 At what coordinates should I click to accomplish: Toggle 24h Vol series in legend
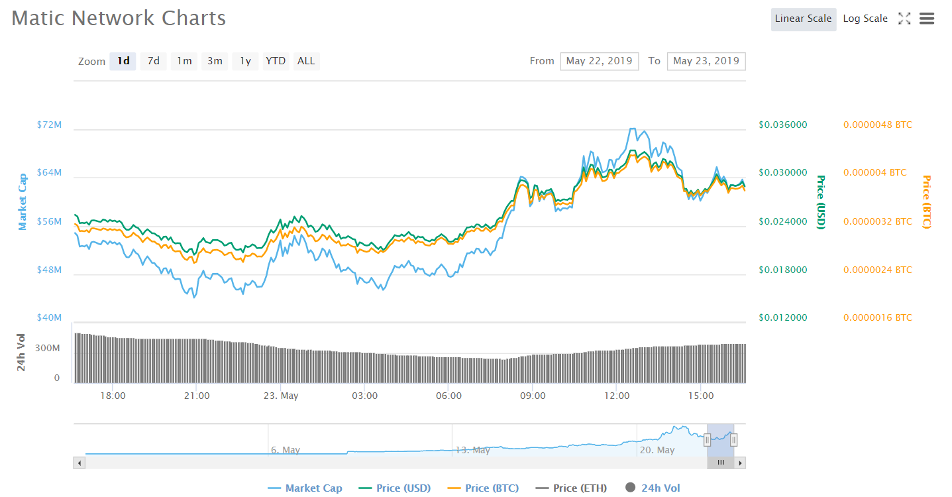[653, 488]
